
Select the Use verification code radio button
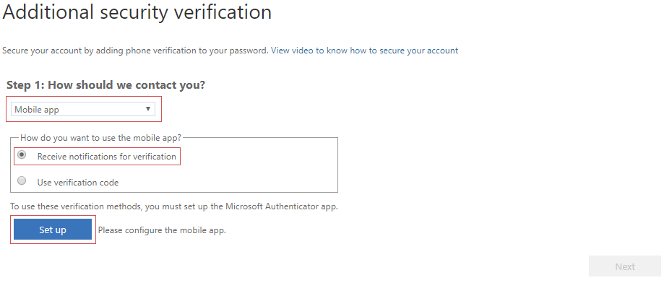(x=22, y=180)
